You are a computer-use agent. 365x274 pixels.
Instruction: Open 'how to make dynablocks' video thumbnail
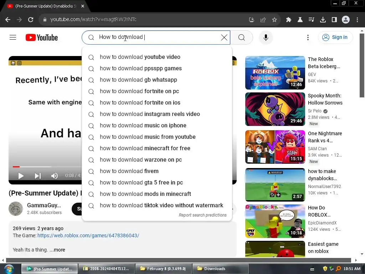pos(275,184)
